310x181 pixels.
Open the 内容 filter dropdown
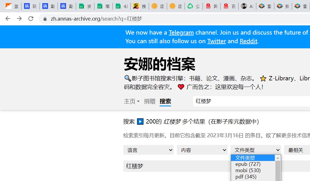202,150
